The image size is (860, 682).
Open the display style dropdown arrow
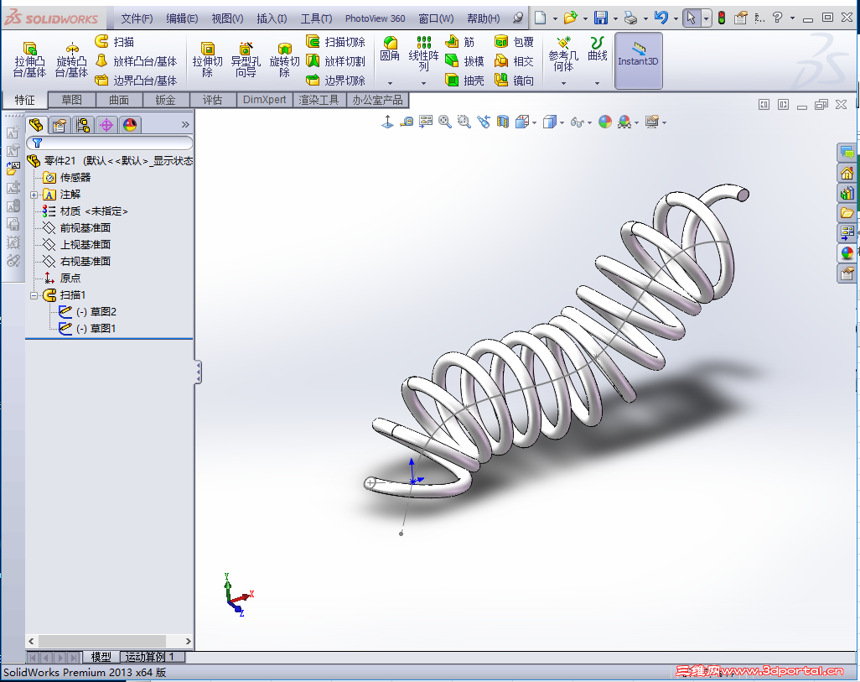(x=562, y=123)
